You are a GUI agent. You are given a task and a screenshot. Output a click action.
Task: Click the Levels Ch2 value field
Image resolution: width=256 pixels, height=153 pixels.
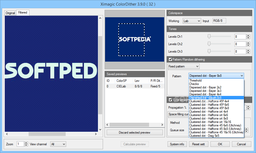point(240,44)
